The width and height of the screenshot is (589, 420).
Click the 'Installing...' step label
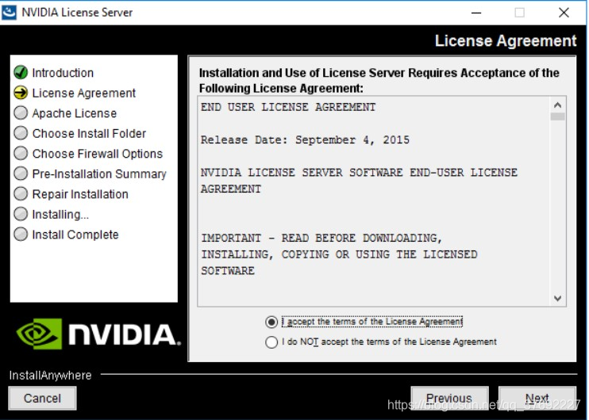coord(60,215)
